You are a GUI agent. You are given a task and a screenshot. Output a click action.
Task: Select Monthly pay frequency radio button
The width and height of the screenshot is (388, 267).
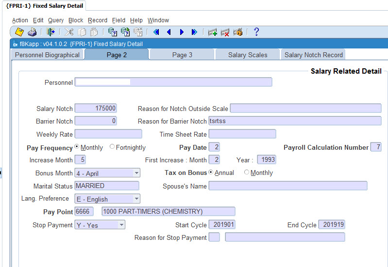[x=77, y=147]
